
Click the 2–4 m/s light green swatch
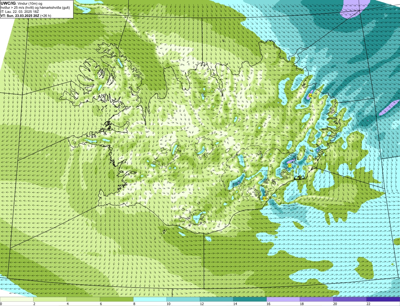tap(50, 299)
